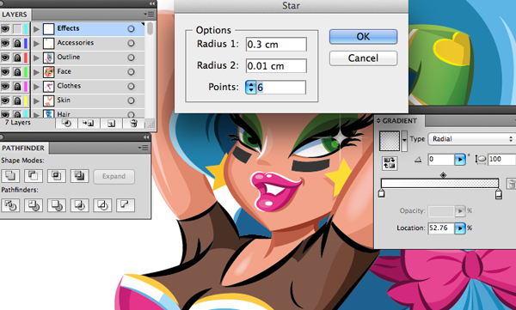
Task: Open the Pathfinder panel menu
Action: [144, 148]
